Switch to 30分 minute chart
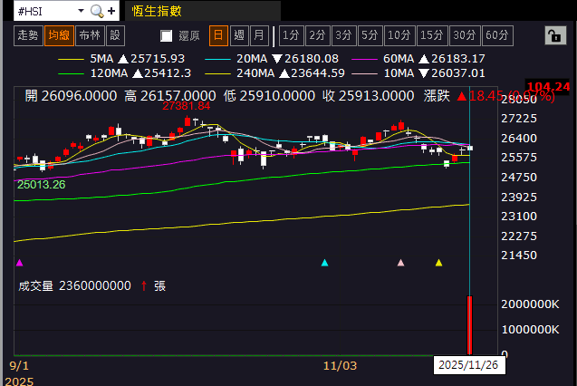This screenshot has height=386, width=577. point(465,35)
